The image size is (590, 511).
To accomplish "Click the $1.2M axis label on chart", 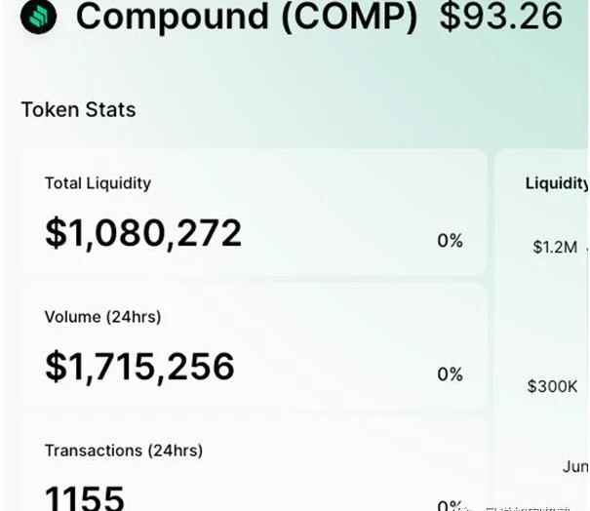I will (x=555, y=247).
